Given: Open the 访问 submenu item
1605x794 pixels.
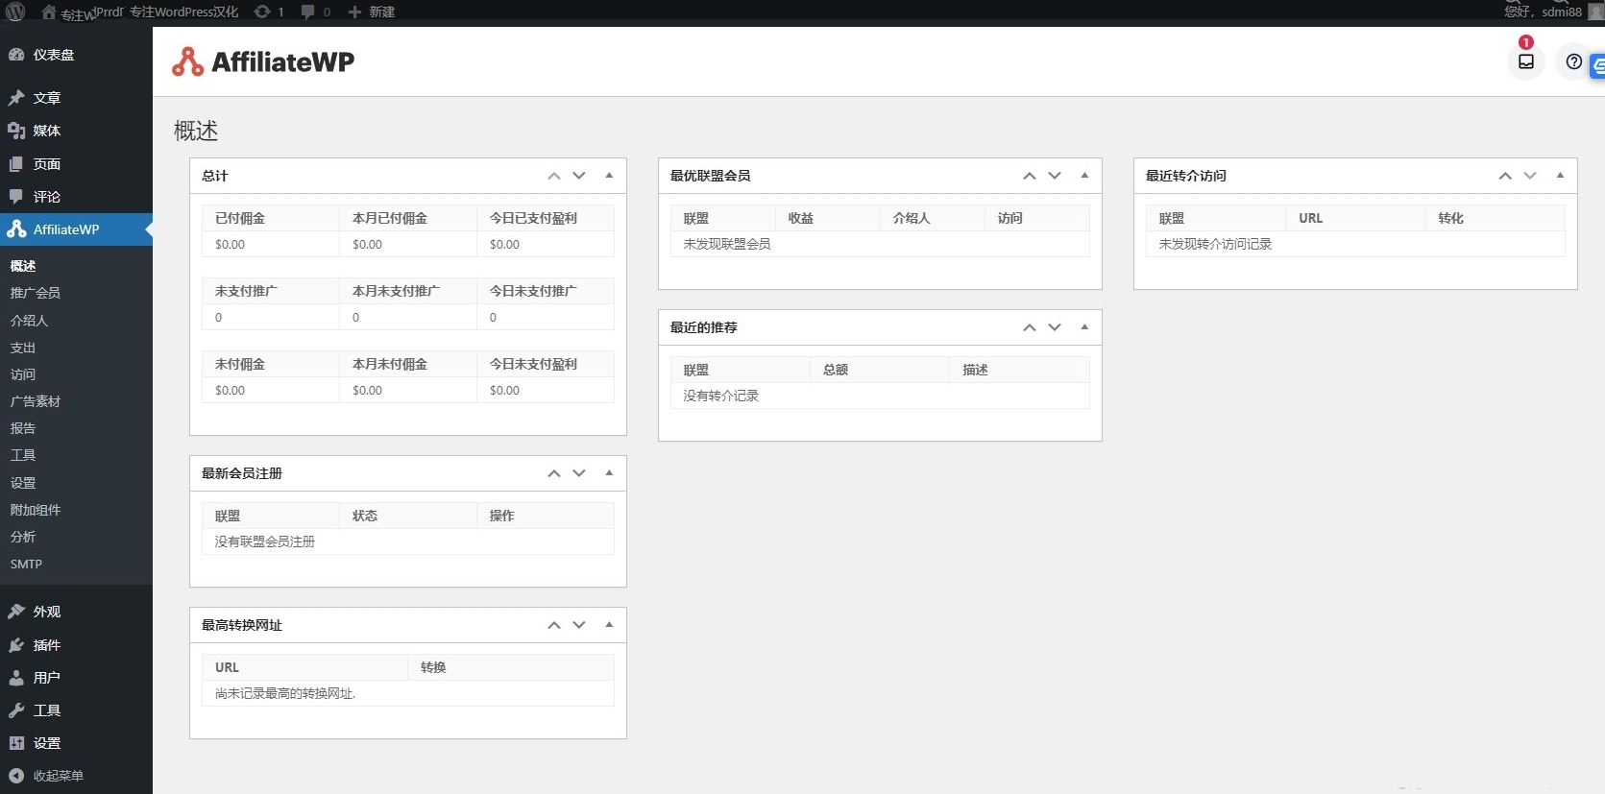Looking at the screenshot, I should click(23, 374).
